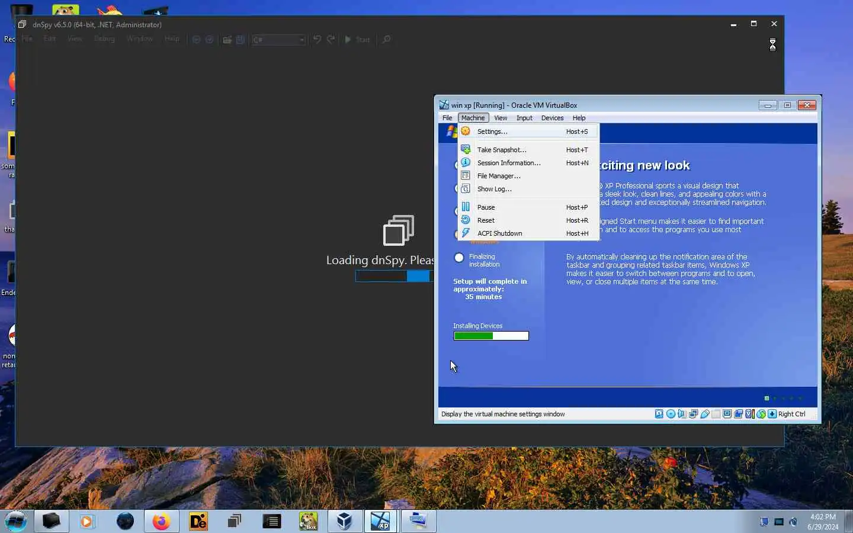Open File Manager from Machine menu

coord(528,176)
